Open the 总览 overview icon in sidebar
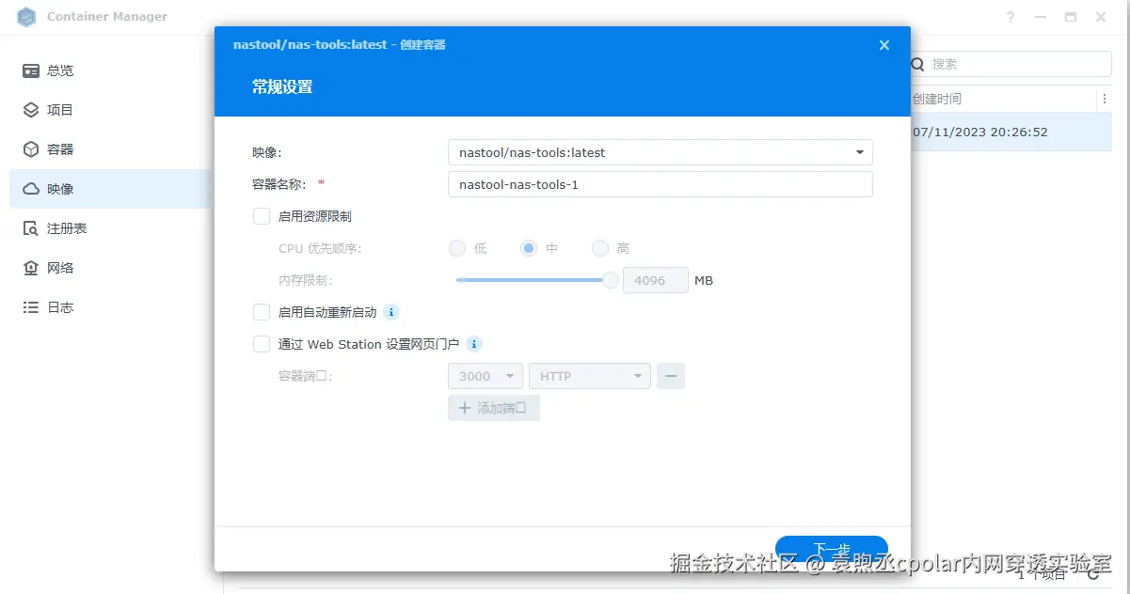This screenshot has width=1130, height=594. tap(31, 70)
